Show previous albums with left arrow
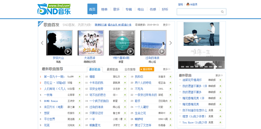The height and width of the screenshot is (129, 261). (42, 43)
